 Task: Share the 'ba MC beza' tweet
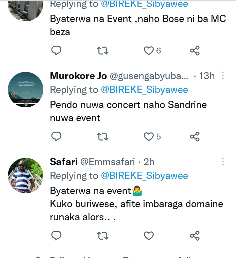pyautogui.click(x=195, y=51)
